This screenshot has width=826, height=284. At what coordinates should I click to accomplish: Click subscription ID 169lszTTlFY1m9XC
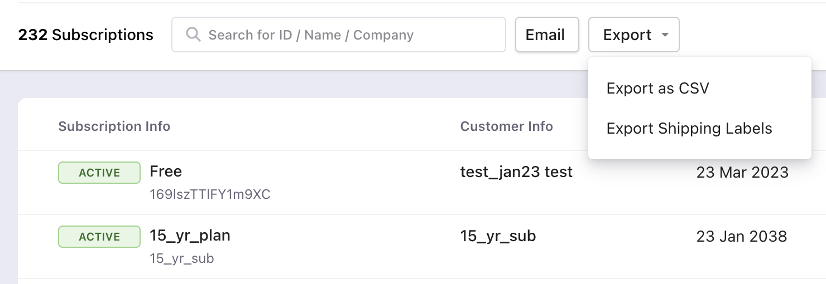210,194
